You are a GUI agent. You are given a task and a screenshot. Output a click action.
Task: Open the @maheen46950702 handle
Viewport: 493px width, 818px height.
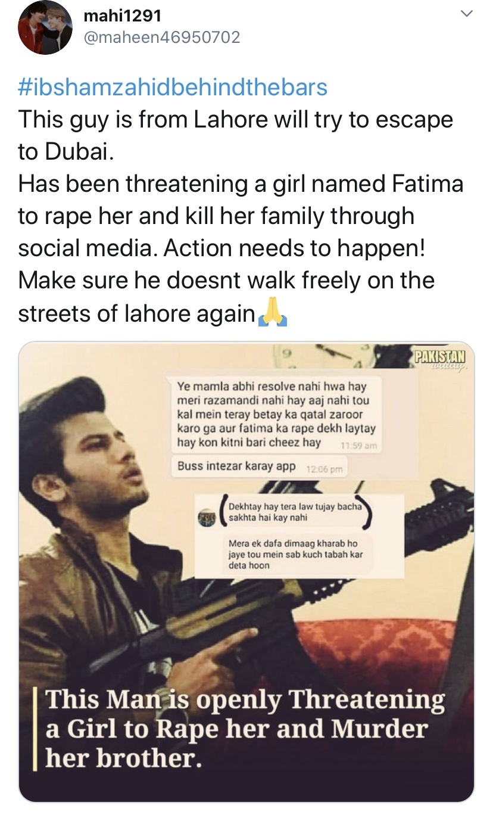(162, 38)
